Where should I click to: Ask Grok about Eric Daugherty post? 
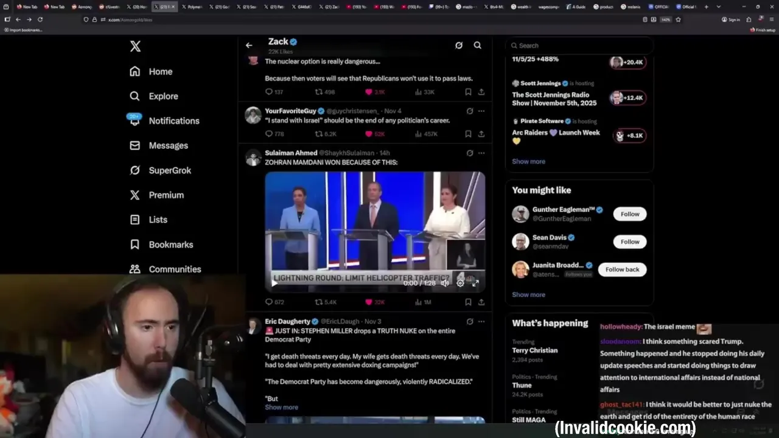(x=469, y=321)
